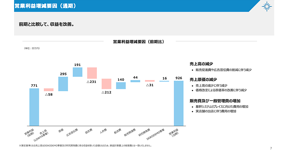Click the summary text 前期と比較して、収益を改善。
This screenshot has height=151, width=288.
pyautogui.click(x=47, y=24)
